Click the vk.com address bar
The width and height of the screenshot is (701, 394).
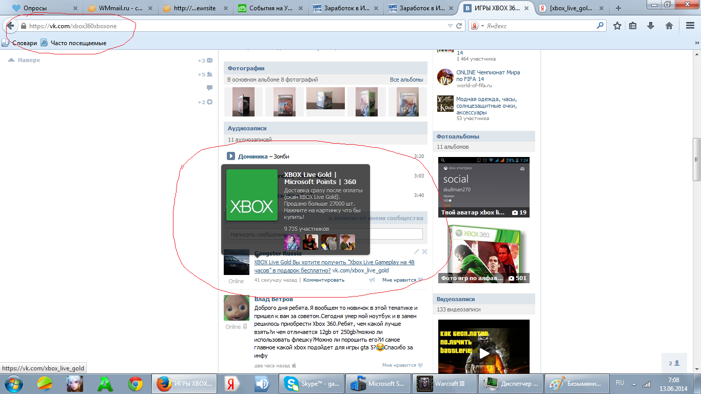click(x=236, y=26)
